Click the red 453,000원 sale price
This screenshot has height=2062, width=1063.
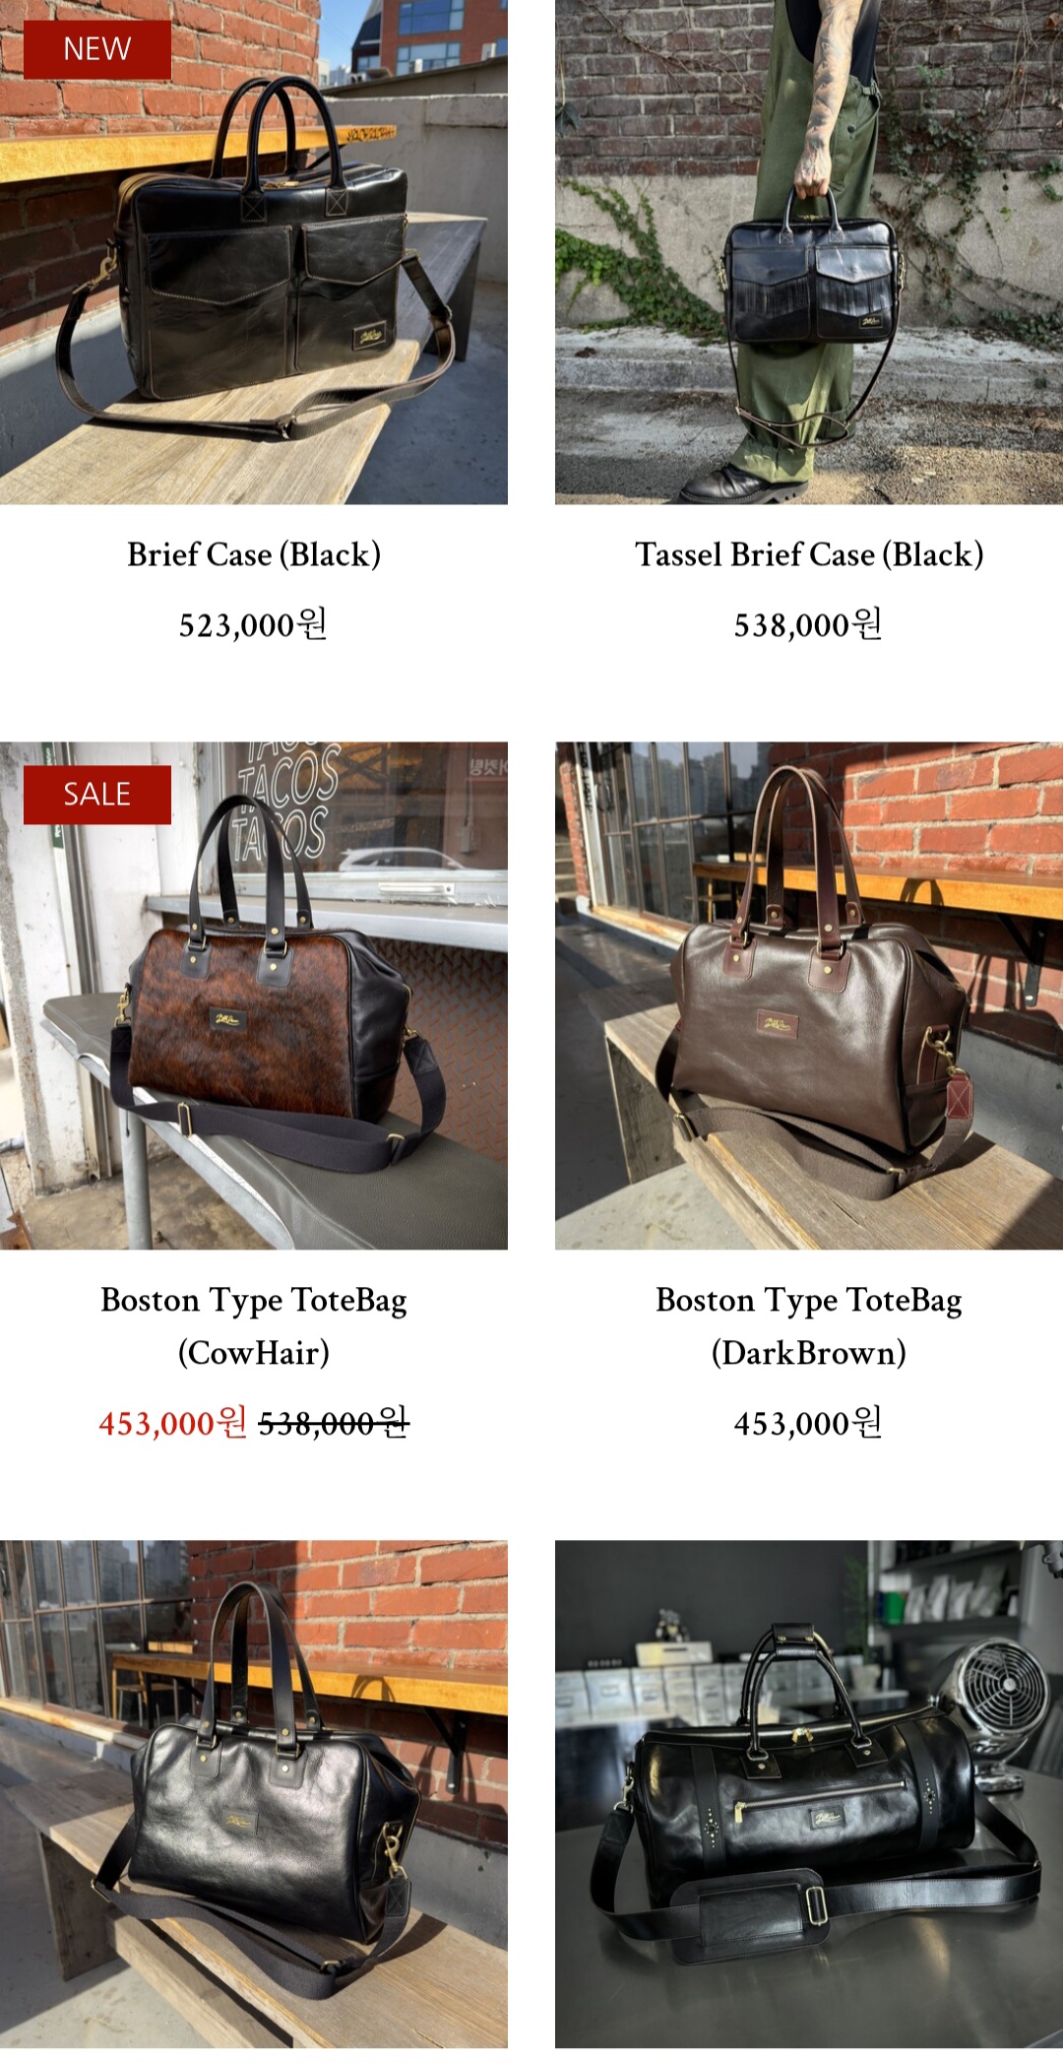(x=172, y=1423)
